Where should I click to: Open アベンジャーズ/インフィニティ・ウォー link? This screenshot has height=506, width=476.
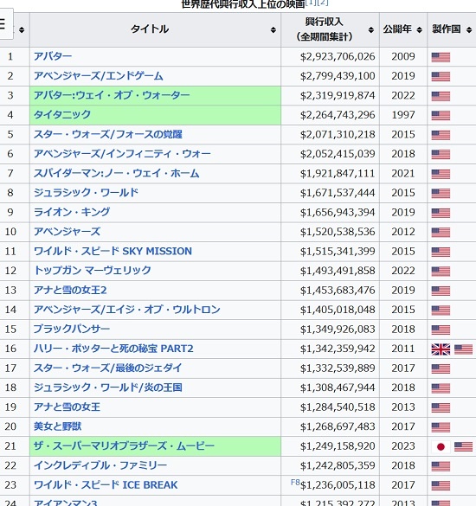click(122, 154)
